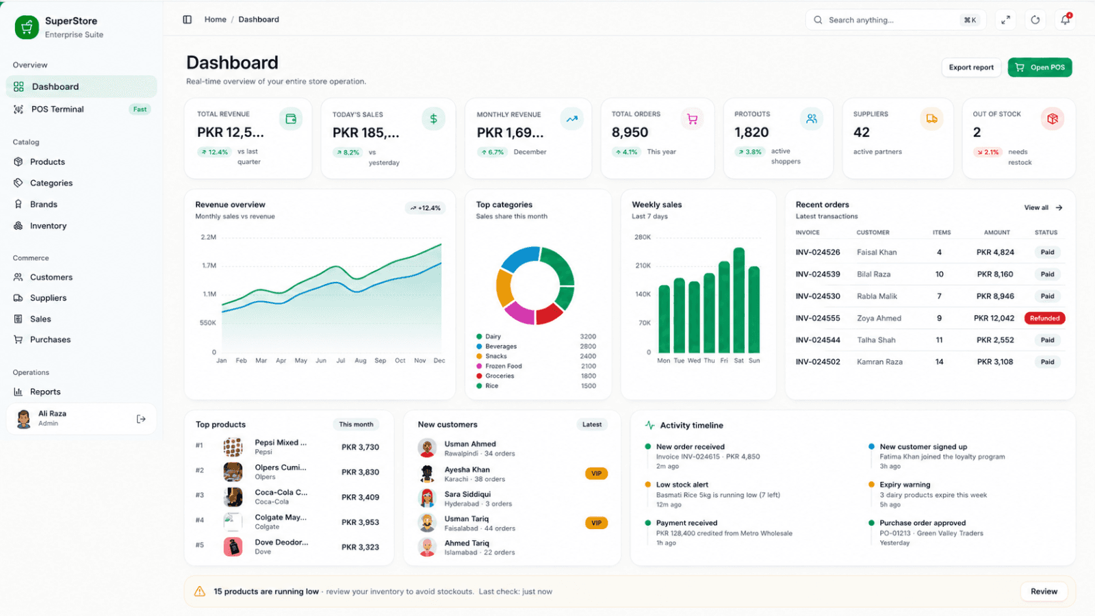The height and width of the screenshot is (616, 1095).
Task: Toggle the sidebar collapse icon
Action: [187, 19]
